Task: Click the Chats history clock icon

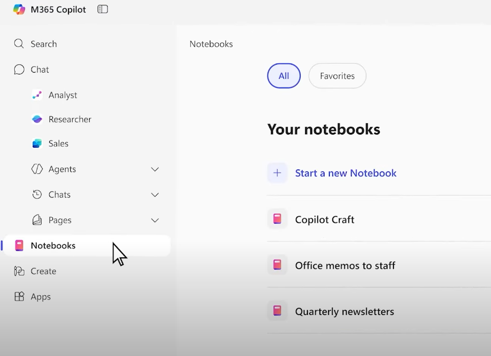Action: pos(37,195)
